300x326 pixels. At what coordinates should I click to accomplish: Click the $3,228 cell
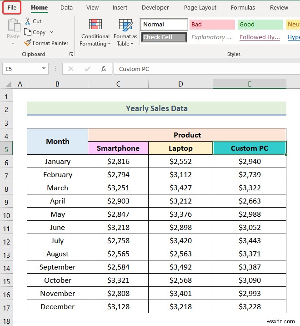click(250, 306)
